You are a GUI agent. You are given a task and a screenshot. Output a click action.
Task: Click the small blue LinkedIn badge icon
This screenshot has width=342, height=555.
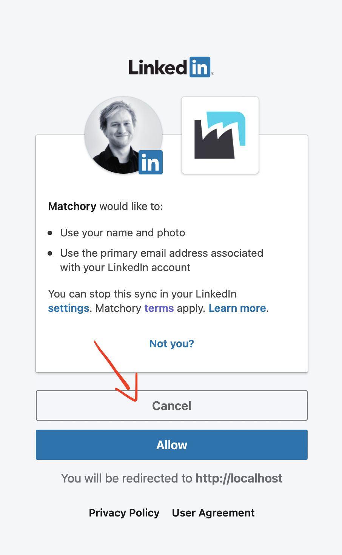(150, 162)
